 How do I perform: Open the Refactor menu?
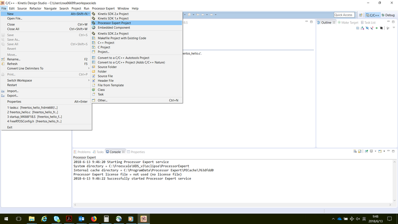(35, 8)
